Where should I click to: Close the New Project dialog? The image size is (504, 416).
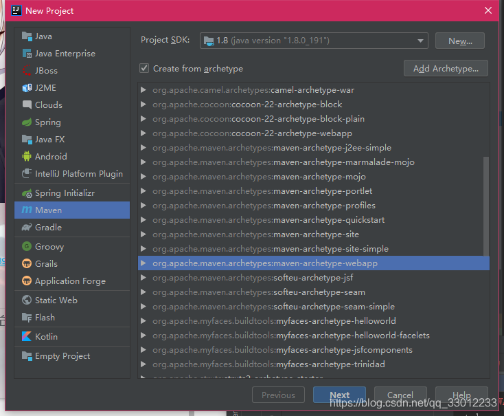(488, 10)
